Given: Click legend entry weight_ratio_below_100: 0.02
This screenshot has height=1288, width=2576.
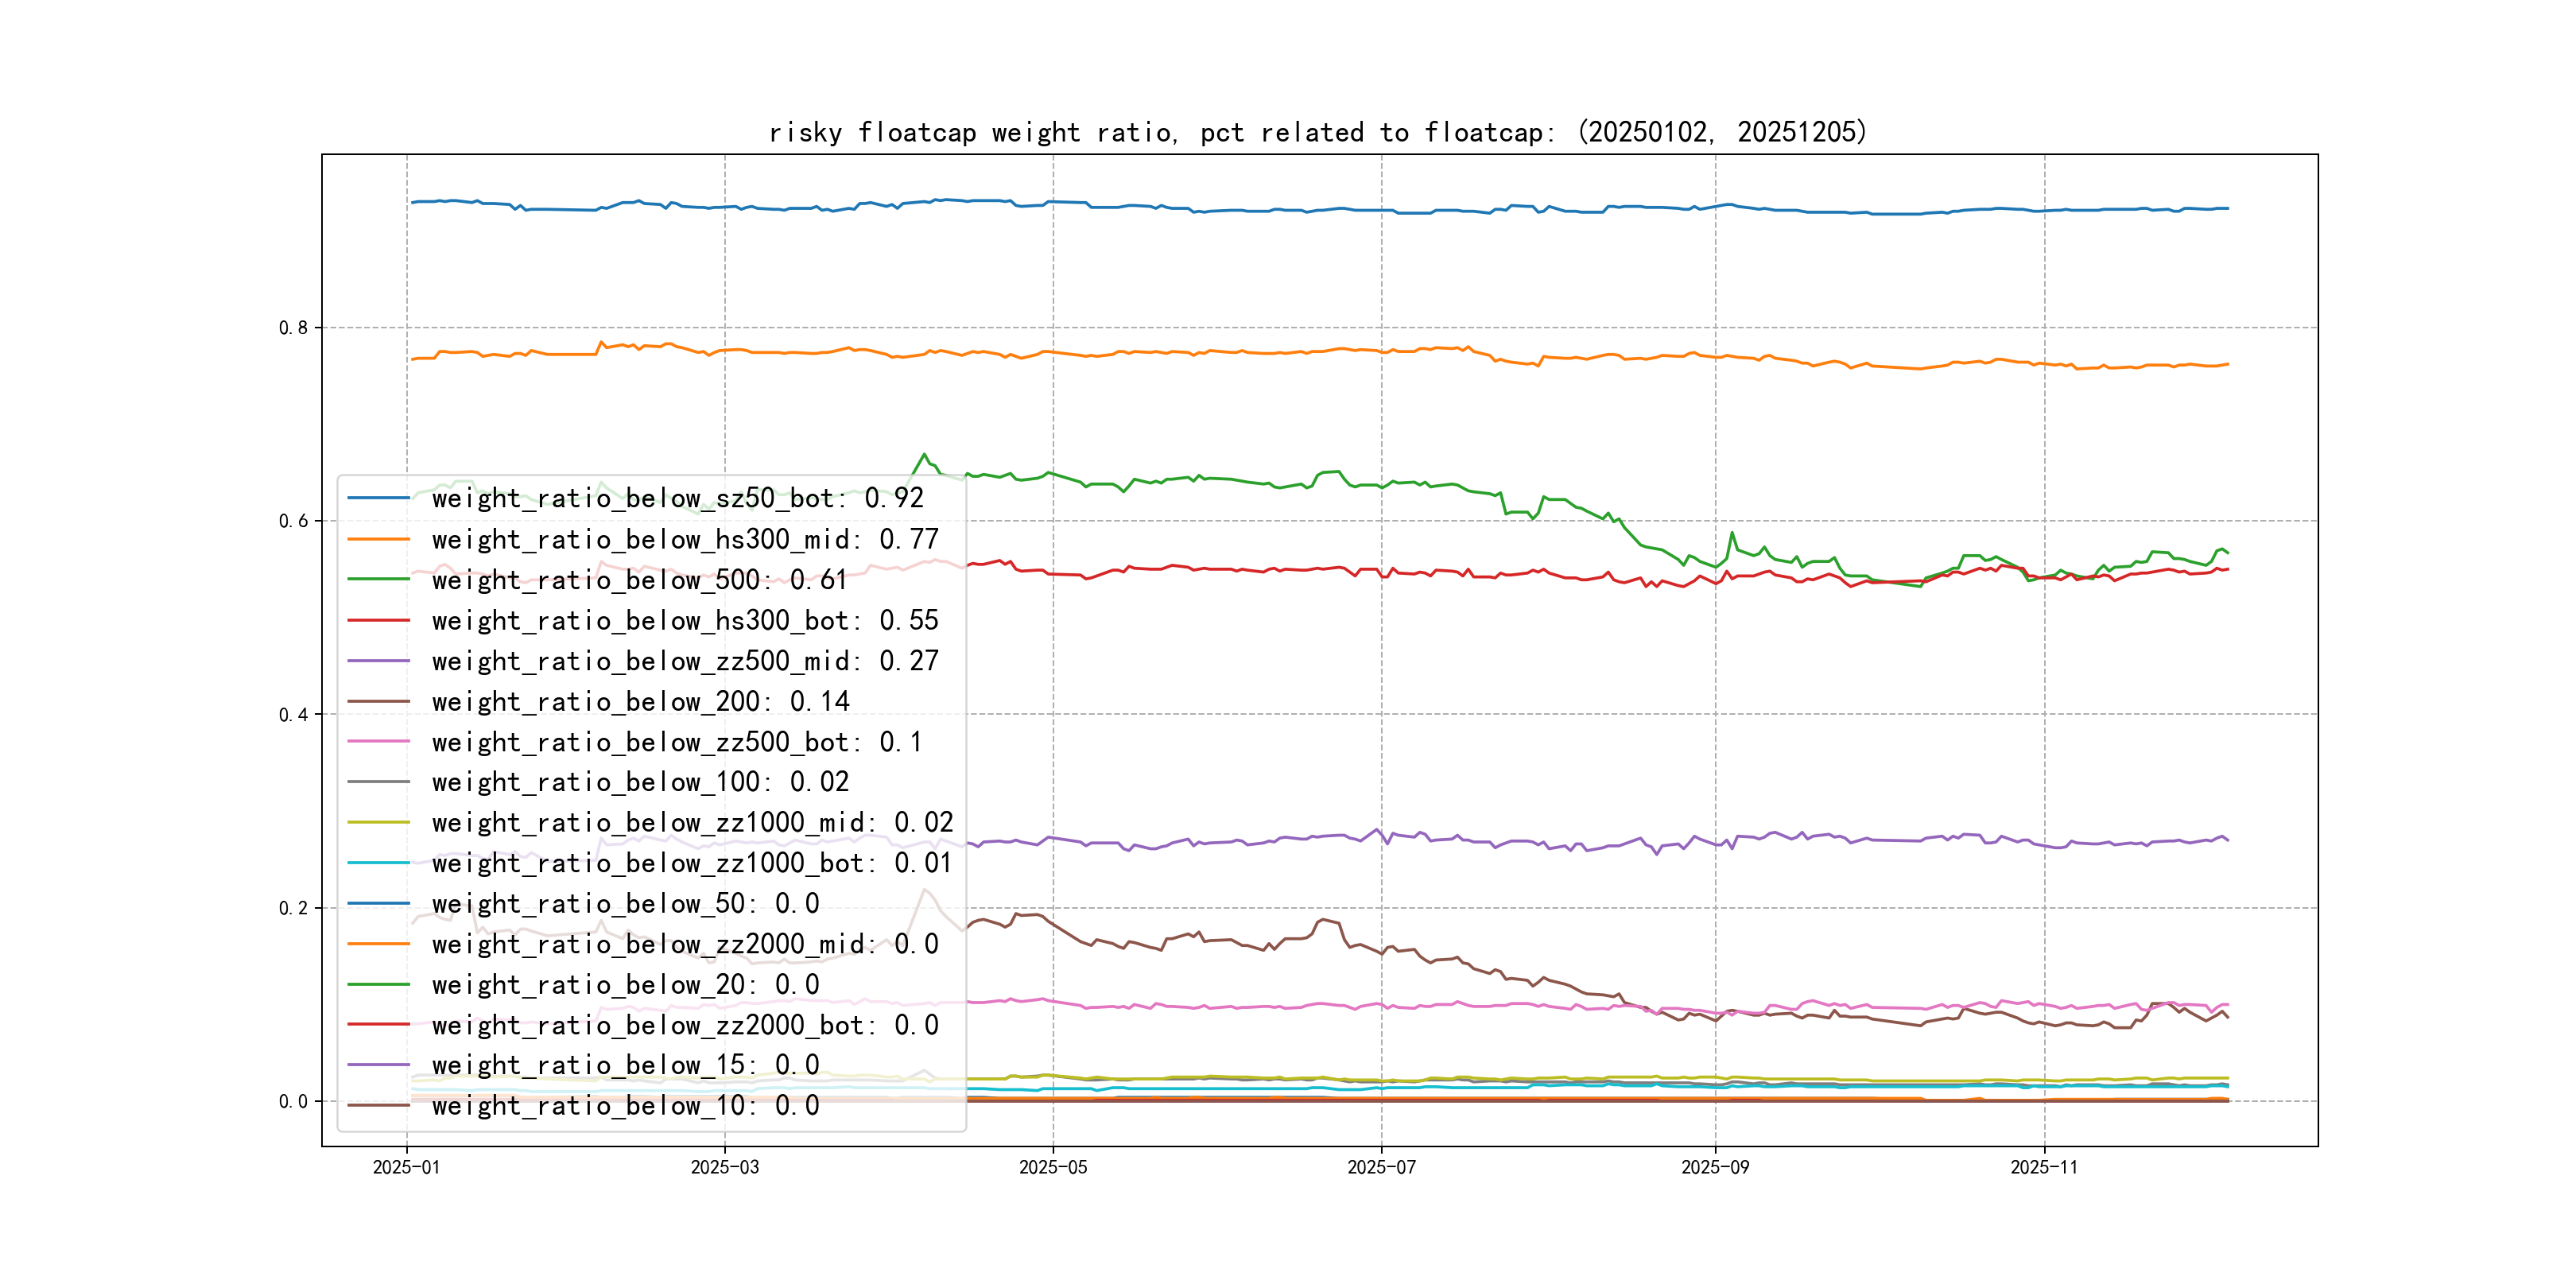Looking at the screenshot, I should tap(640, 782).
